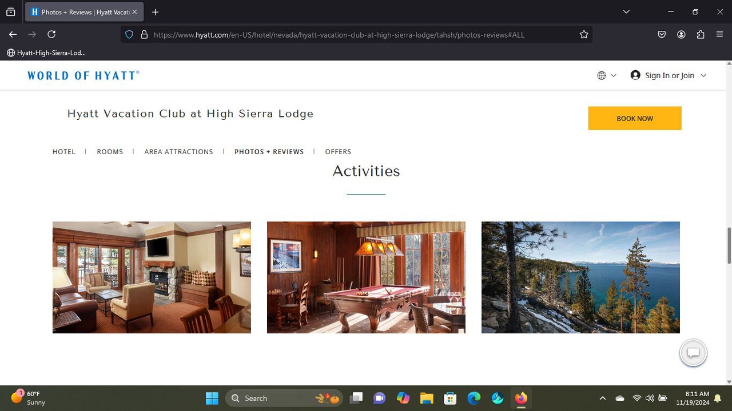This screenshot has height=411, width=732.
Task: Open Microsoft Store from the taskbar
Action: [450, 398]
